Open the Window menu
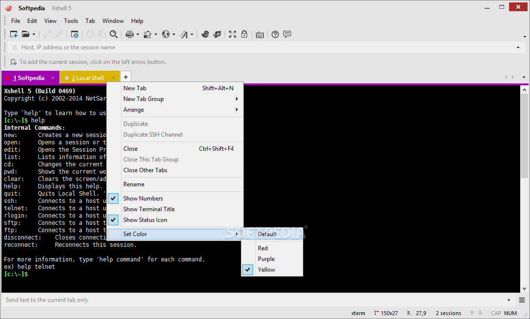The height and width of the screenshot is (319, 530). 113,21
